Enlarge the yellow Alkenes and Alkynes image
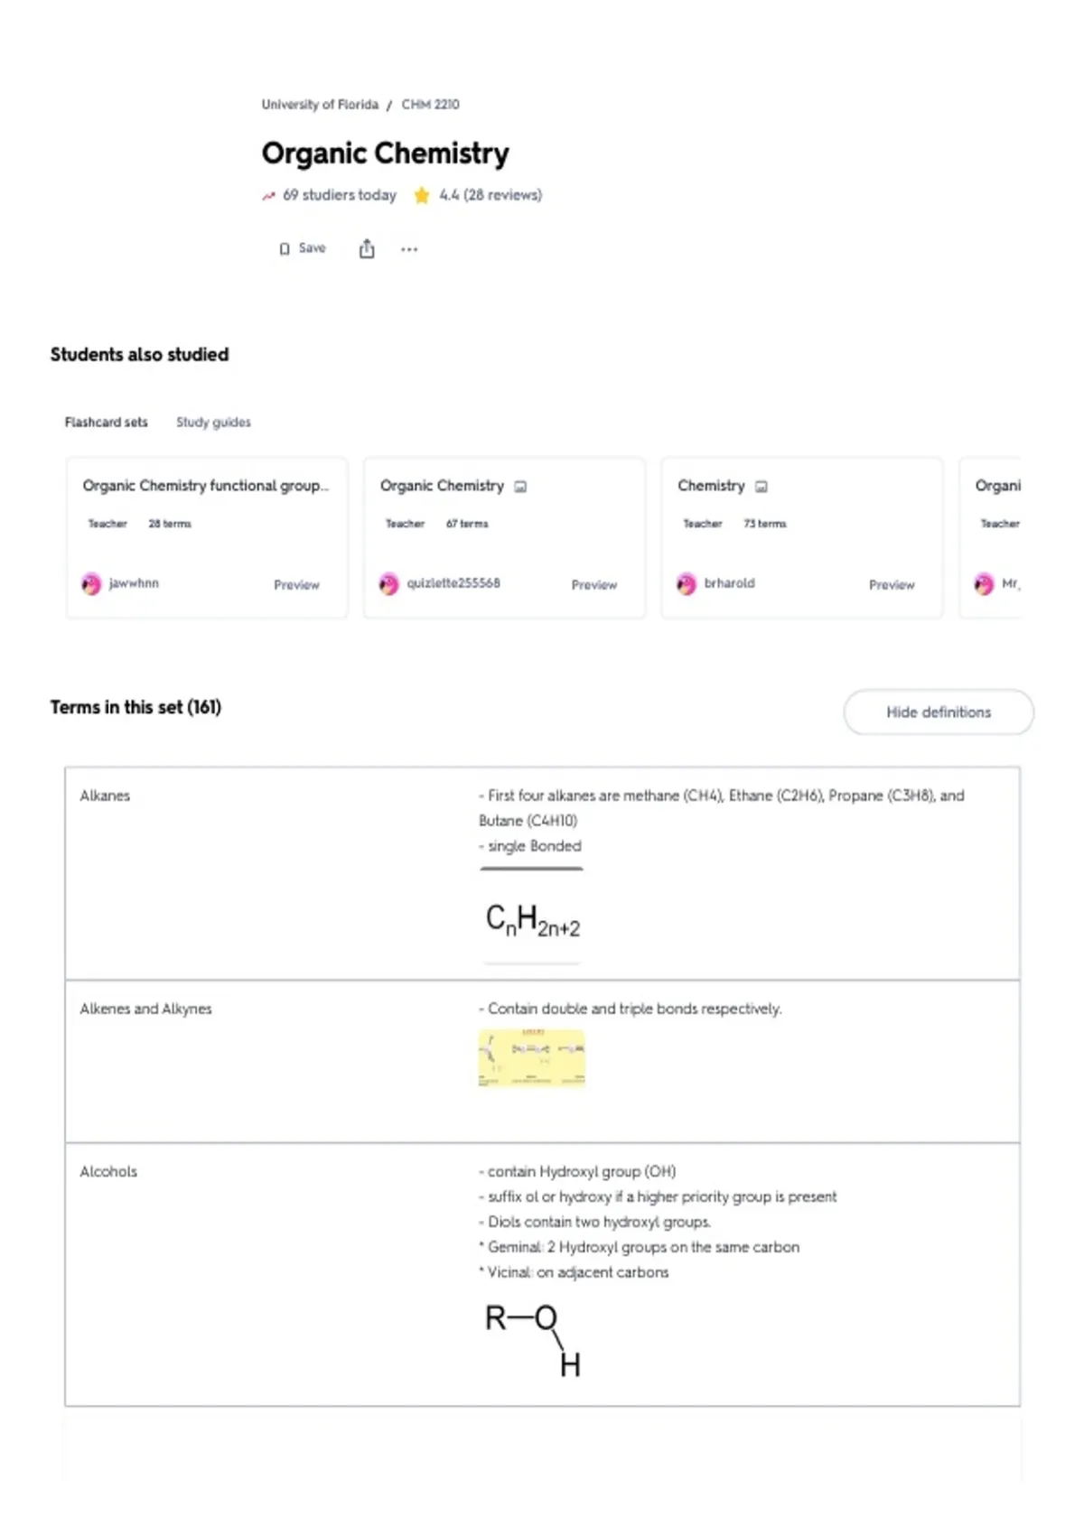The image size is (1084, 1535). point(531,1057)
